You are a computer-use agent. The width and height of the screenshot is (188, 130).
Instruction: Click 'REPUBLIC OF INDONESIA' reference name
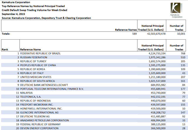point(35,101)
